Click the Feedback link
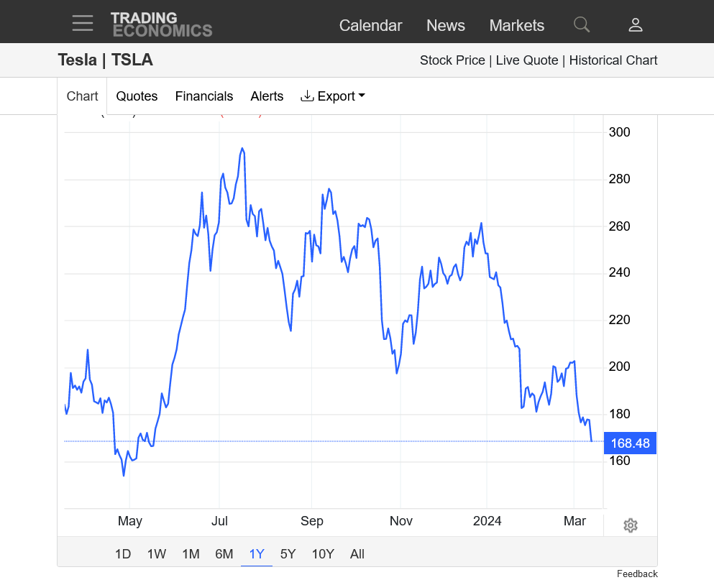Viewport: 714px width, 580px height. coord(637,574)
